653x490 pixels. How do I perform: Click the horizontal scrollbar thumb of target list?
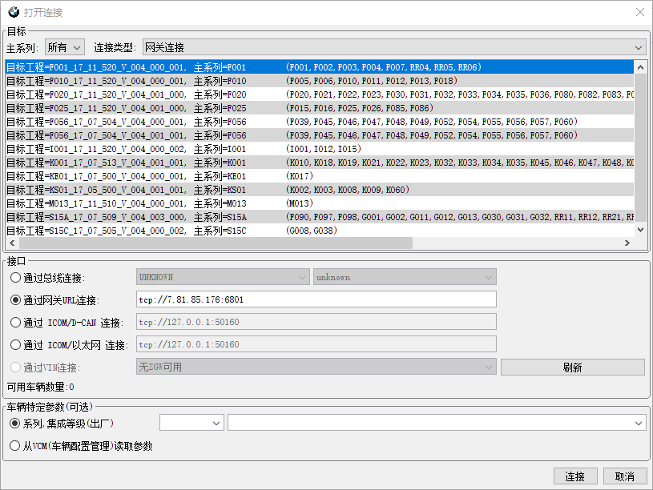[x=216, y=243]
